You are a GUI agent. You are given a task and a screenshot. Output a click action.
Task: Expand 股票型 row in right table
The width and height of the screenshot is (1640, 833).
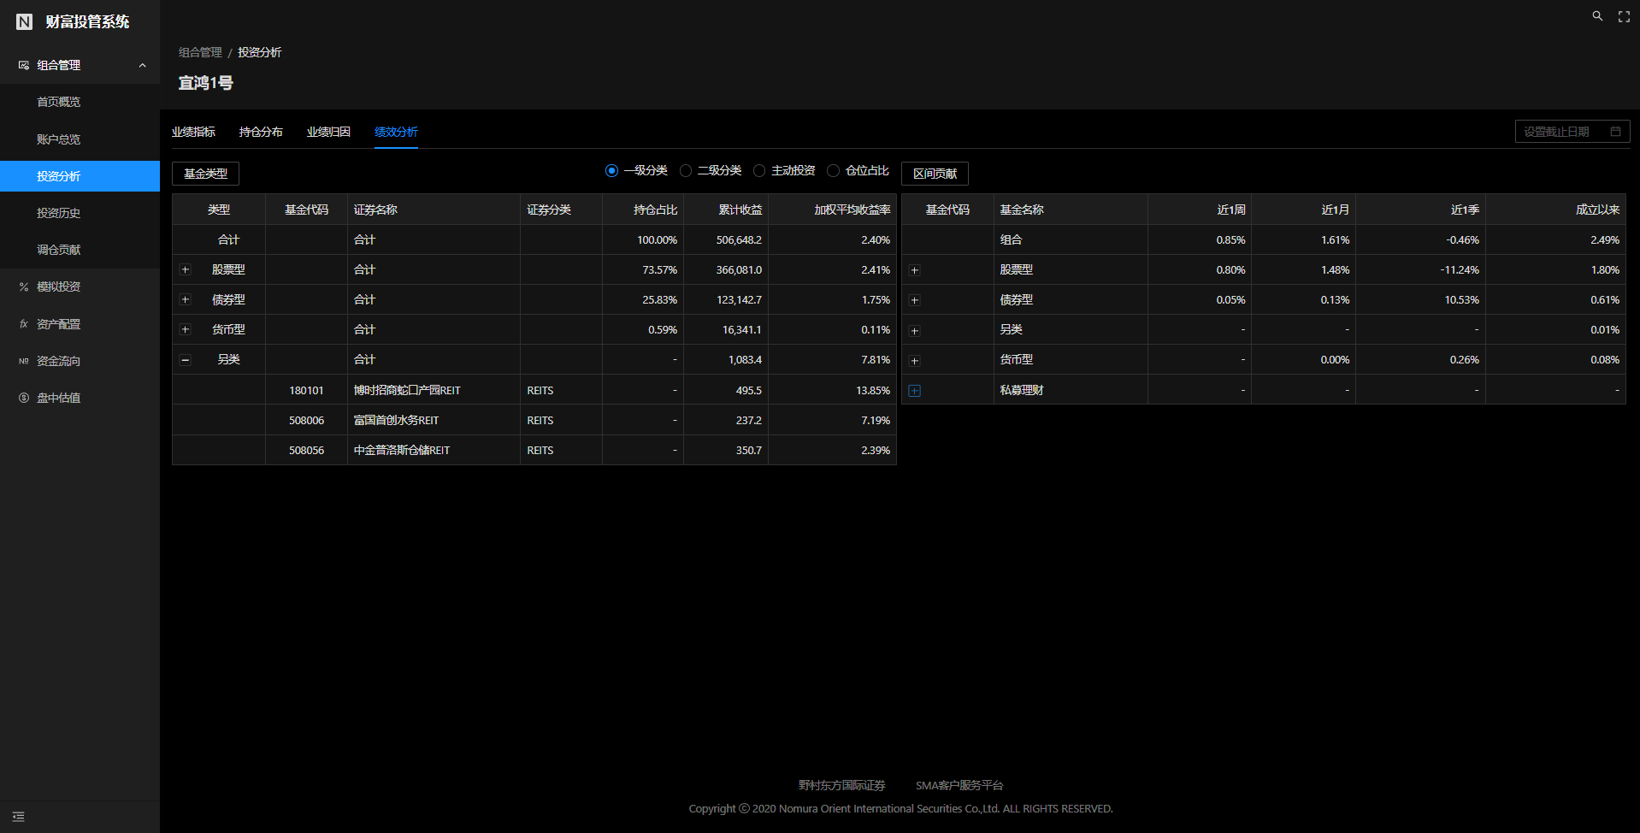[x=914, y=270]
